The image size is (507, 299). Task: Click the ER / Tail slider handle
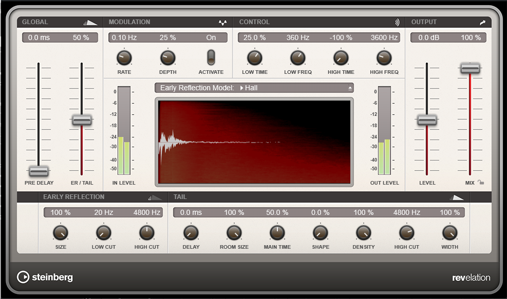pos(82,120)
